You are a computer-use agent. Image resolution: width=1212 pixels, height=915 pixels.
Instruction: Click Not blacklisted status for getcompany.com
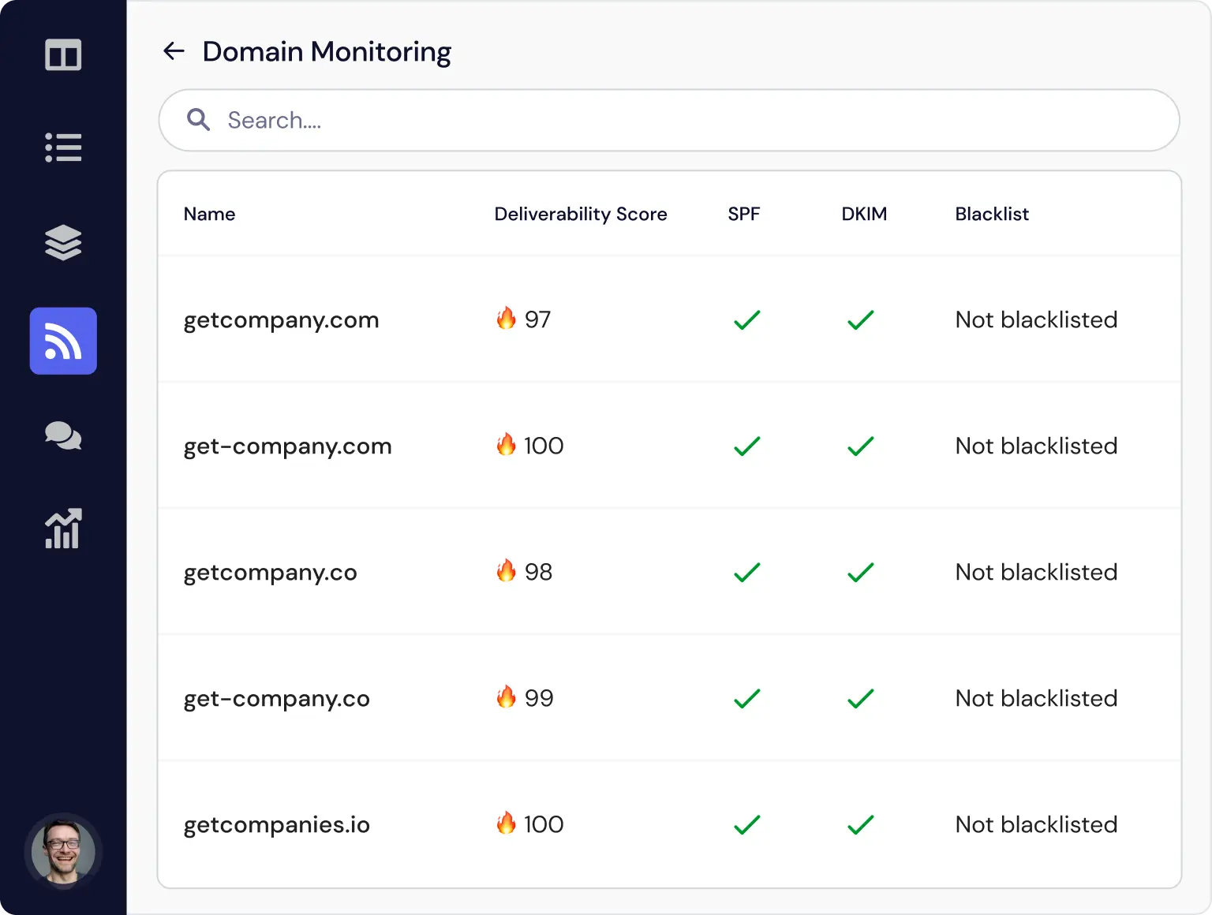pyautogui.click(x=1036, y=319)
